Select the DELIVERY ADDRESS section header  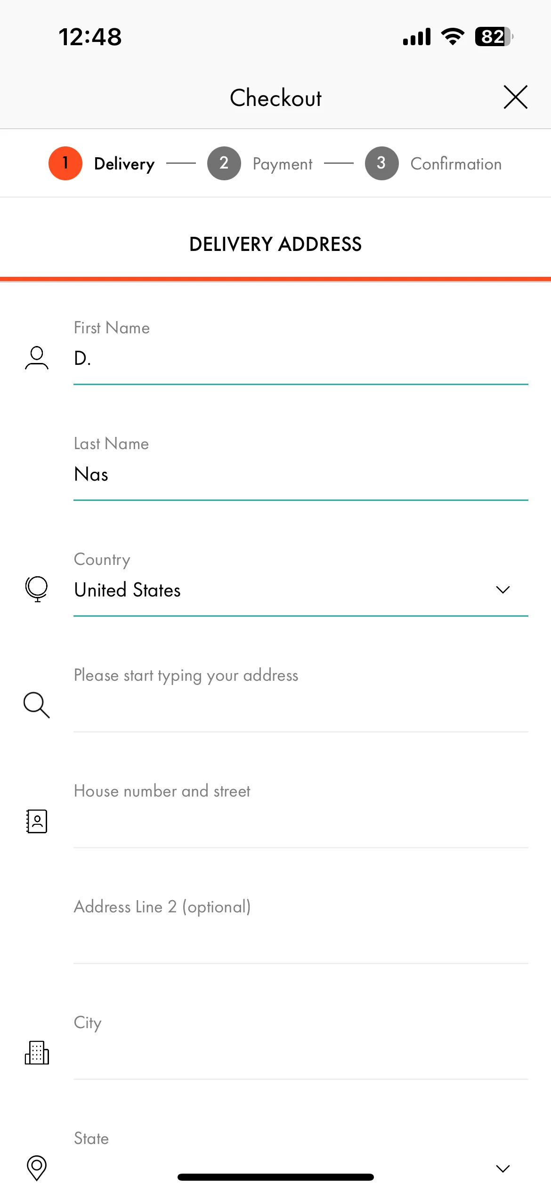[x=275, y=244]
